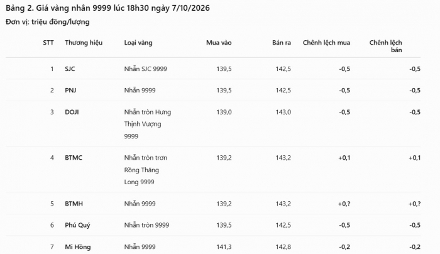This screenshot has width=440, height=254.
Task: Click the 'Chênh lệch mua' column header
Action: tap(326, 43)
